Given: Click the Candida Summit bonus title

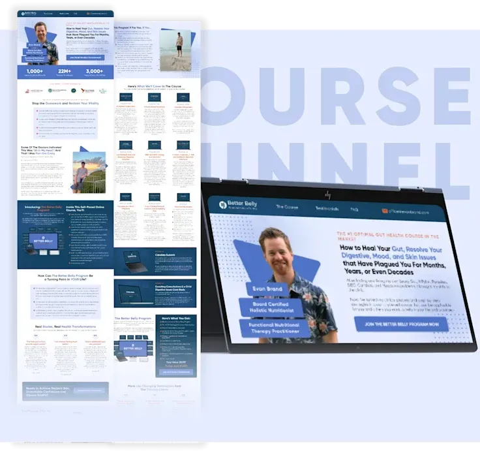Looking at the screenshot, I should 165,255.
